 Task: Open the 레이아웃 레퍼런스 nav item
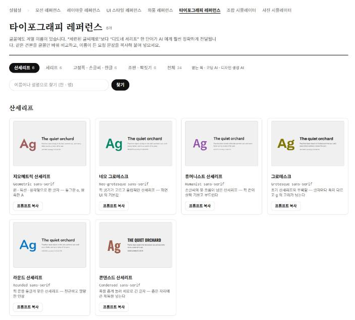click(x=84, y=10)
